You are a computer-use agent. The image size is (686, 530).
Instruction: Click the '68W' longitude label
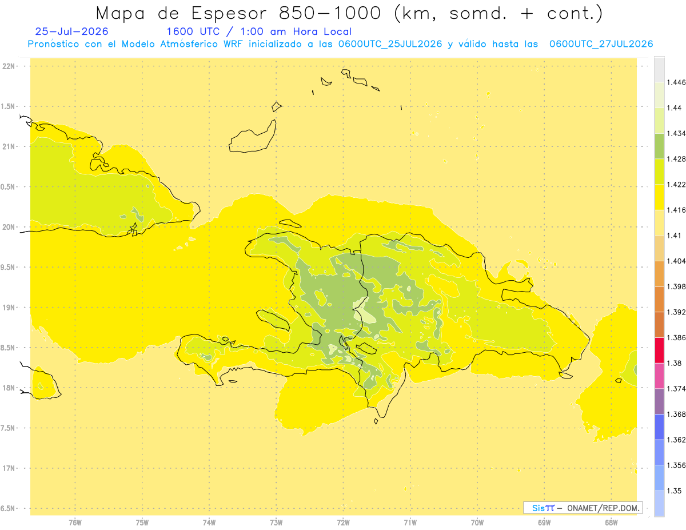(611, 523)
